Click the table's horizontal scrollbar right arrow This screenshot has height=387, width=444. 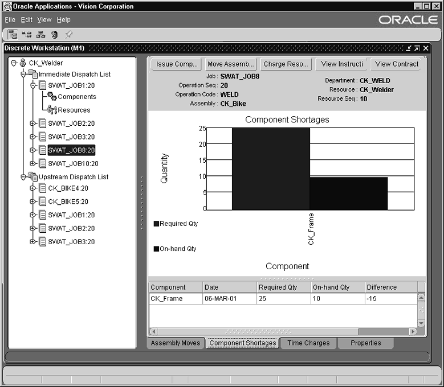pyautogui.click(x=413, y=331)
